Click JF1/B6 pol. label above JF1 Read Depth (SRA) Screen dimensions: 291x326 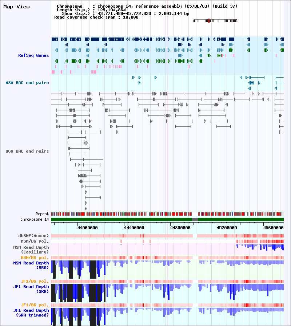click(x=35, y=281)
